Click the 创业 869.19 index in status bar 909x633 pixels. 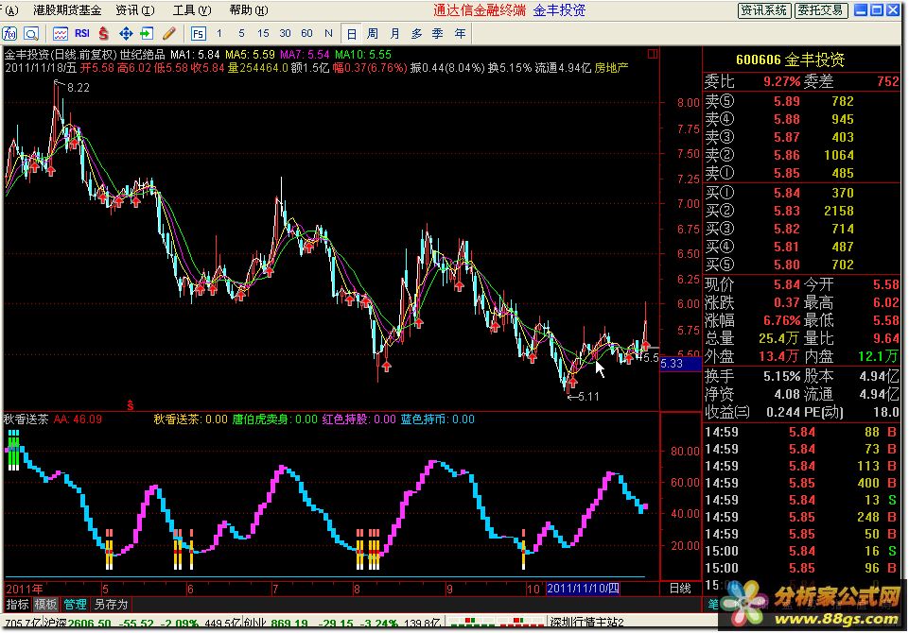point(275,624)
